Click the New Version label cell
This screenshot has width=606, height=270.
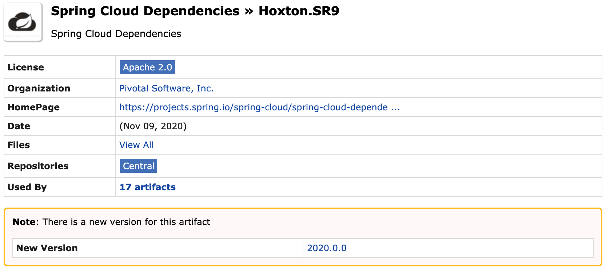[x=158, y=248]
